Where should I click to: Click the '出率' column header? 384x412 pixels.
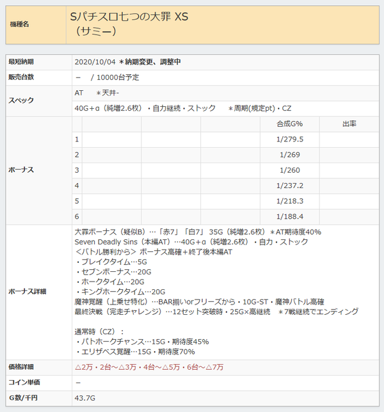click(x=349, y=124)
